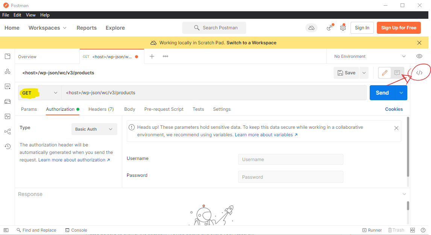This screenshot has height=235, width=431.
Task: Open the comments icon
Action: pos(397,73)
